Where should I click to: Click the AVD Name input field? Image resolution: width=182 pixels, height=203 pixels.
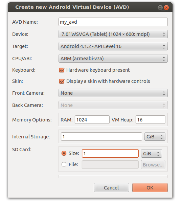pyautogui.click(x=113, y=22)
